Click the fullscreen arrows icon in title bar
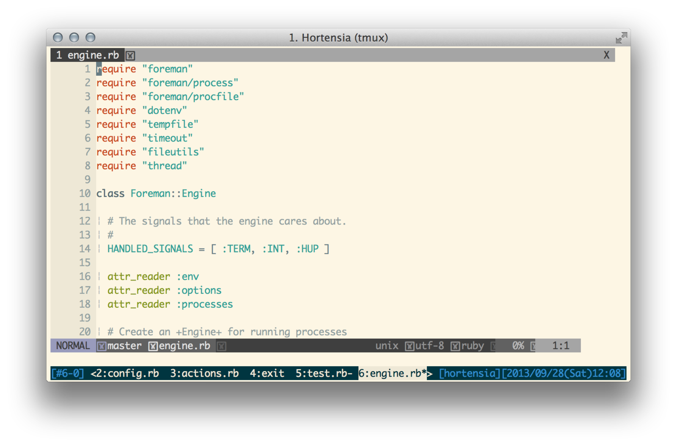The height and width of the screenshot is (446, 677). coord(621,38)
